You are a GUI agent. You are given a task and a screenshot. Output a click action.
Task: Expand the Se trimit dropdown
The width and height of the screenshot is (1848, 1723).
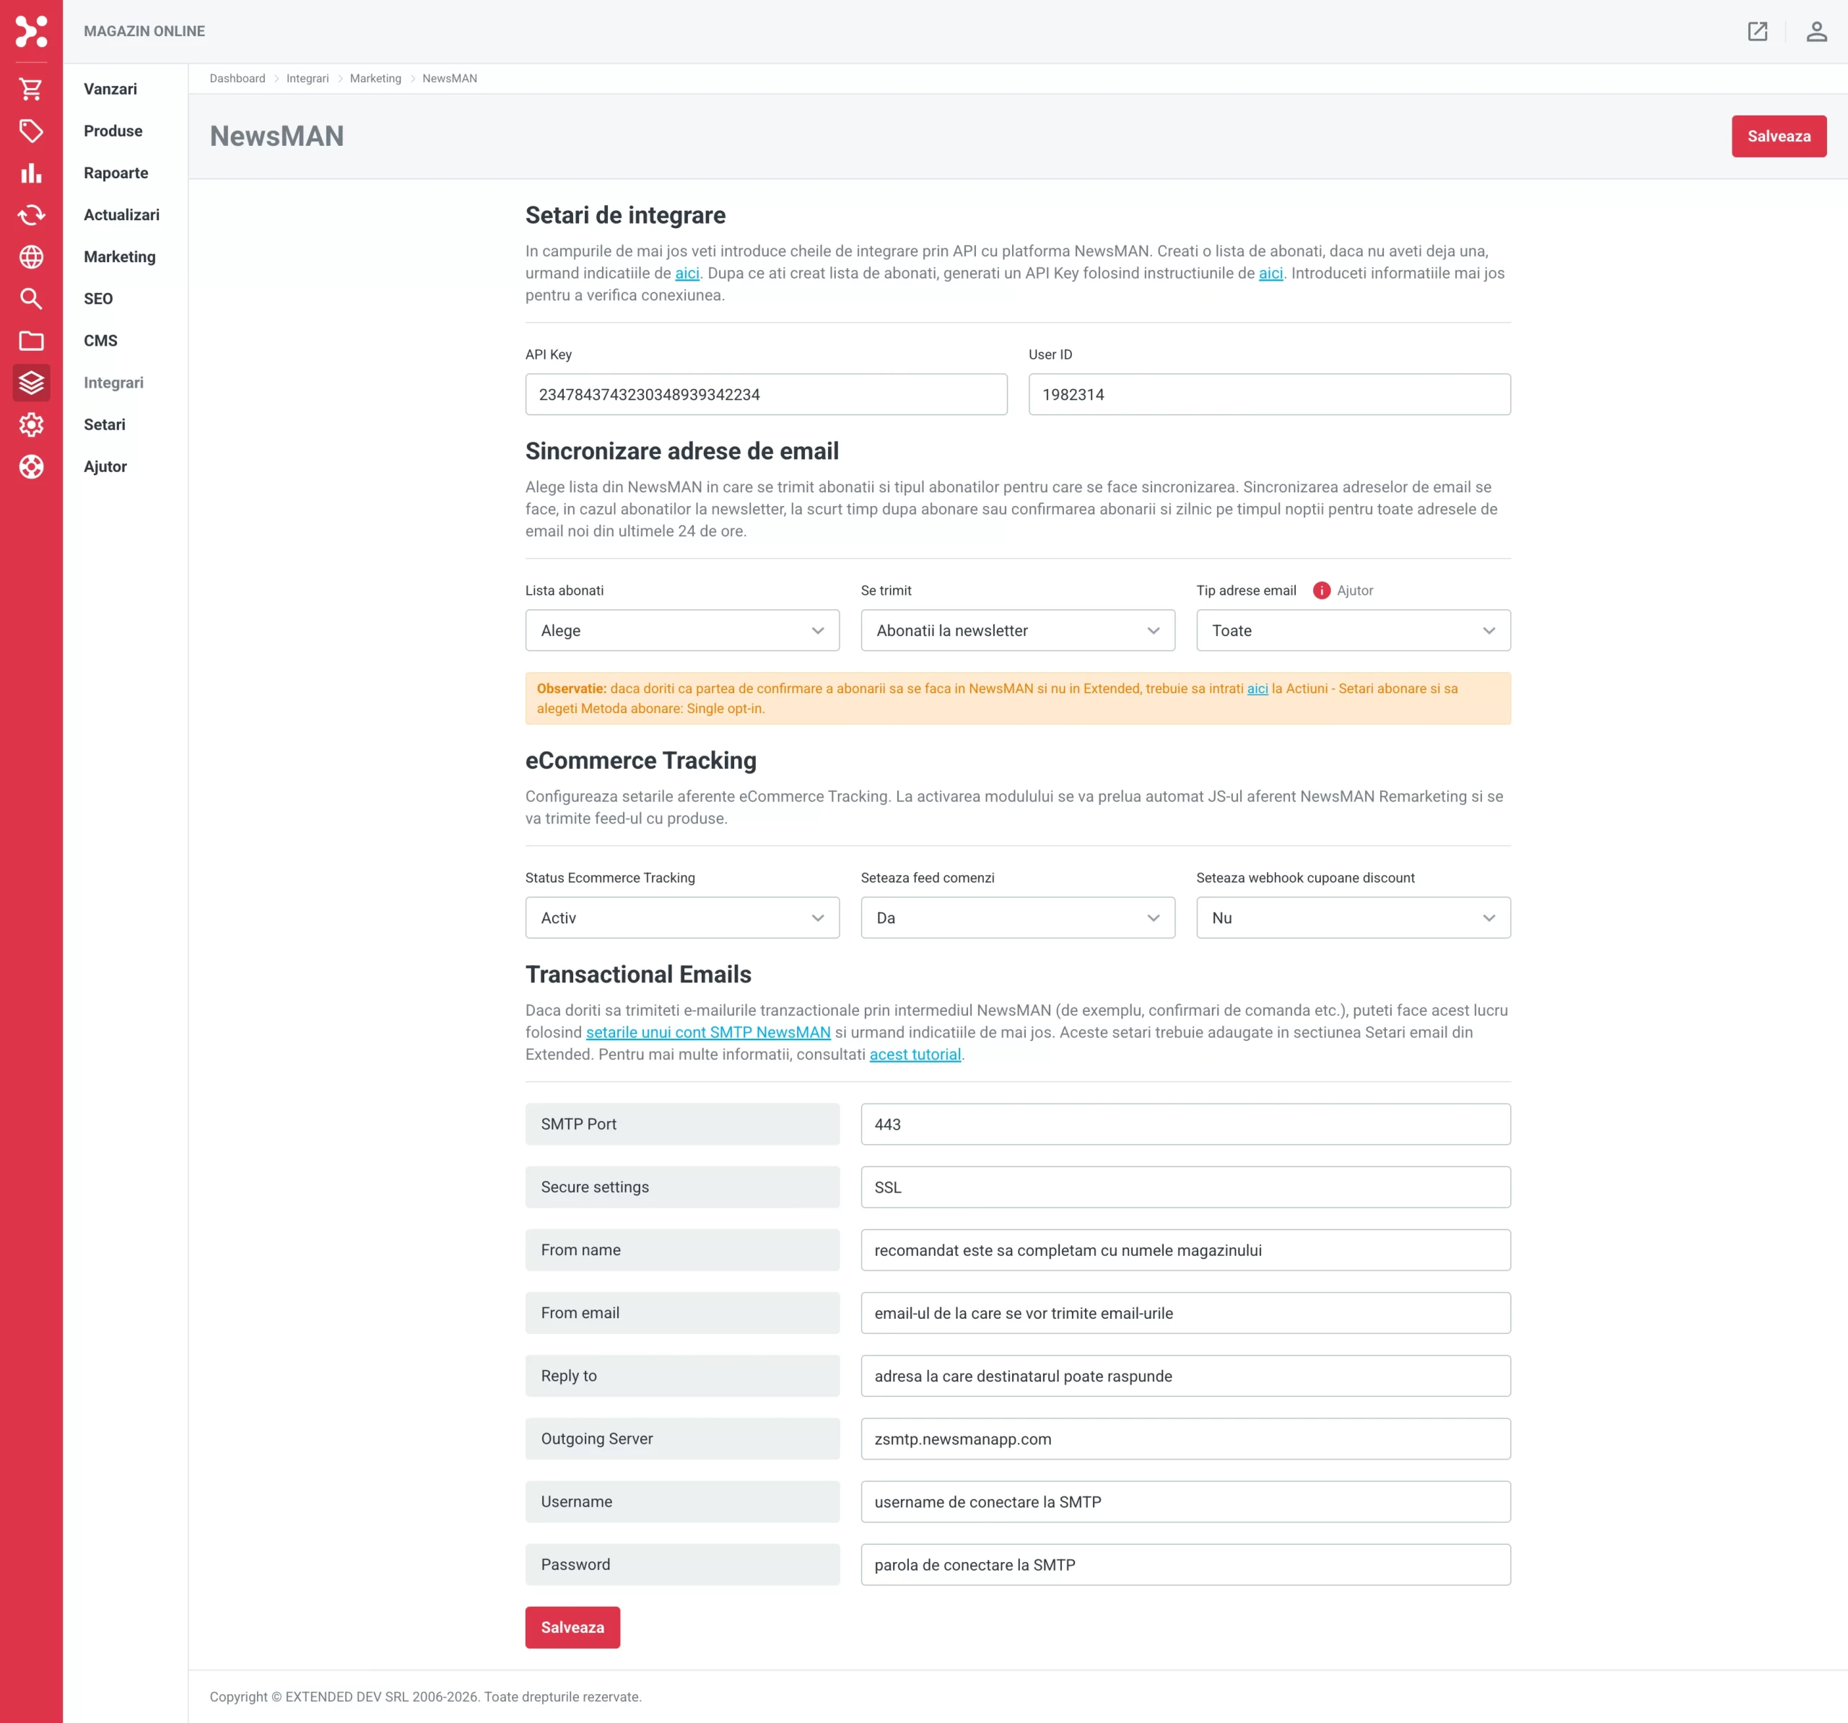click(x=1017, y=630)
